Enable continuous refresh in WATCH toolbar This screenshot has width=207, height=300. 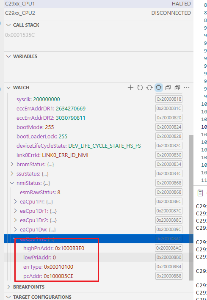pos(149,88)
